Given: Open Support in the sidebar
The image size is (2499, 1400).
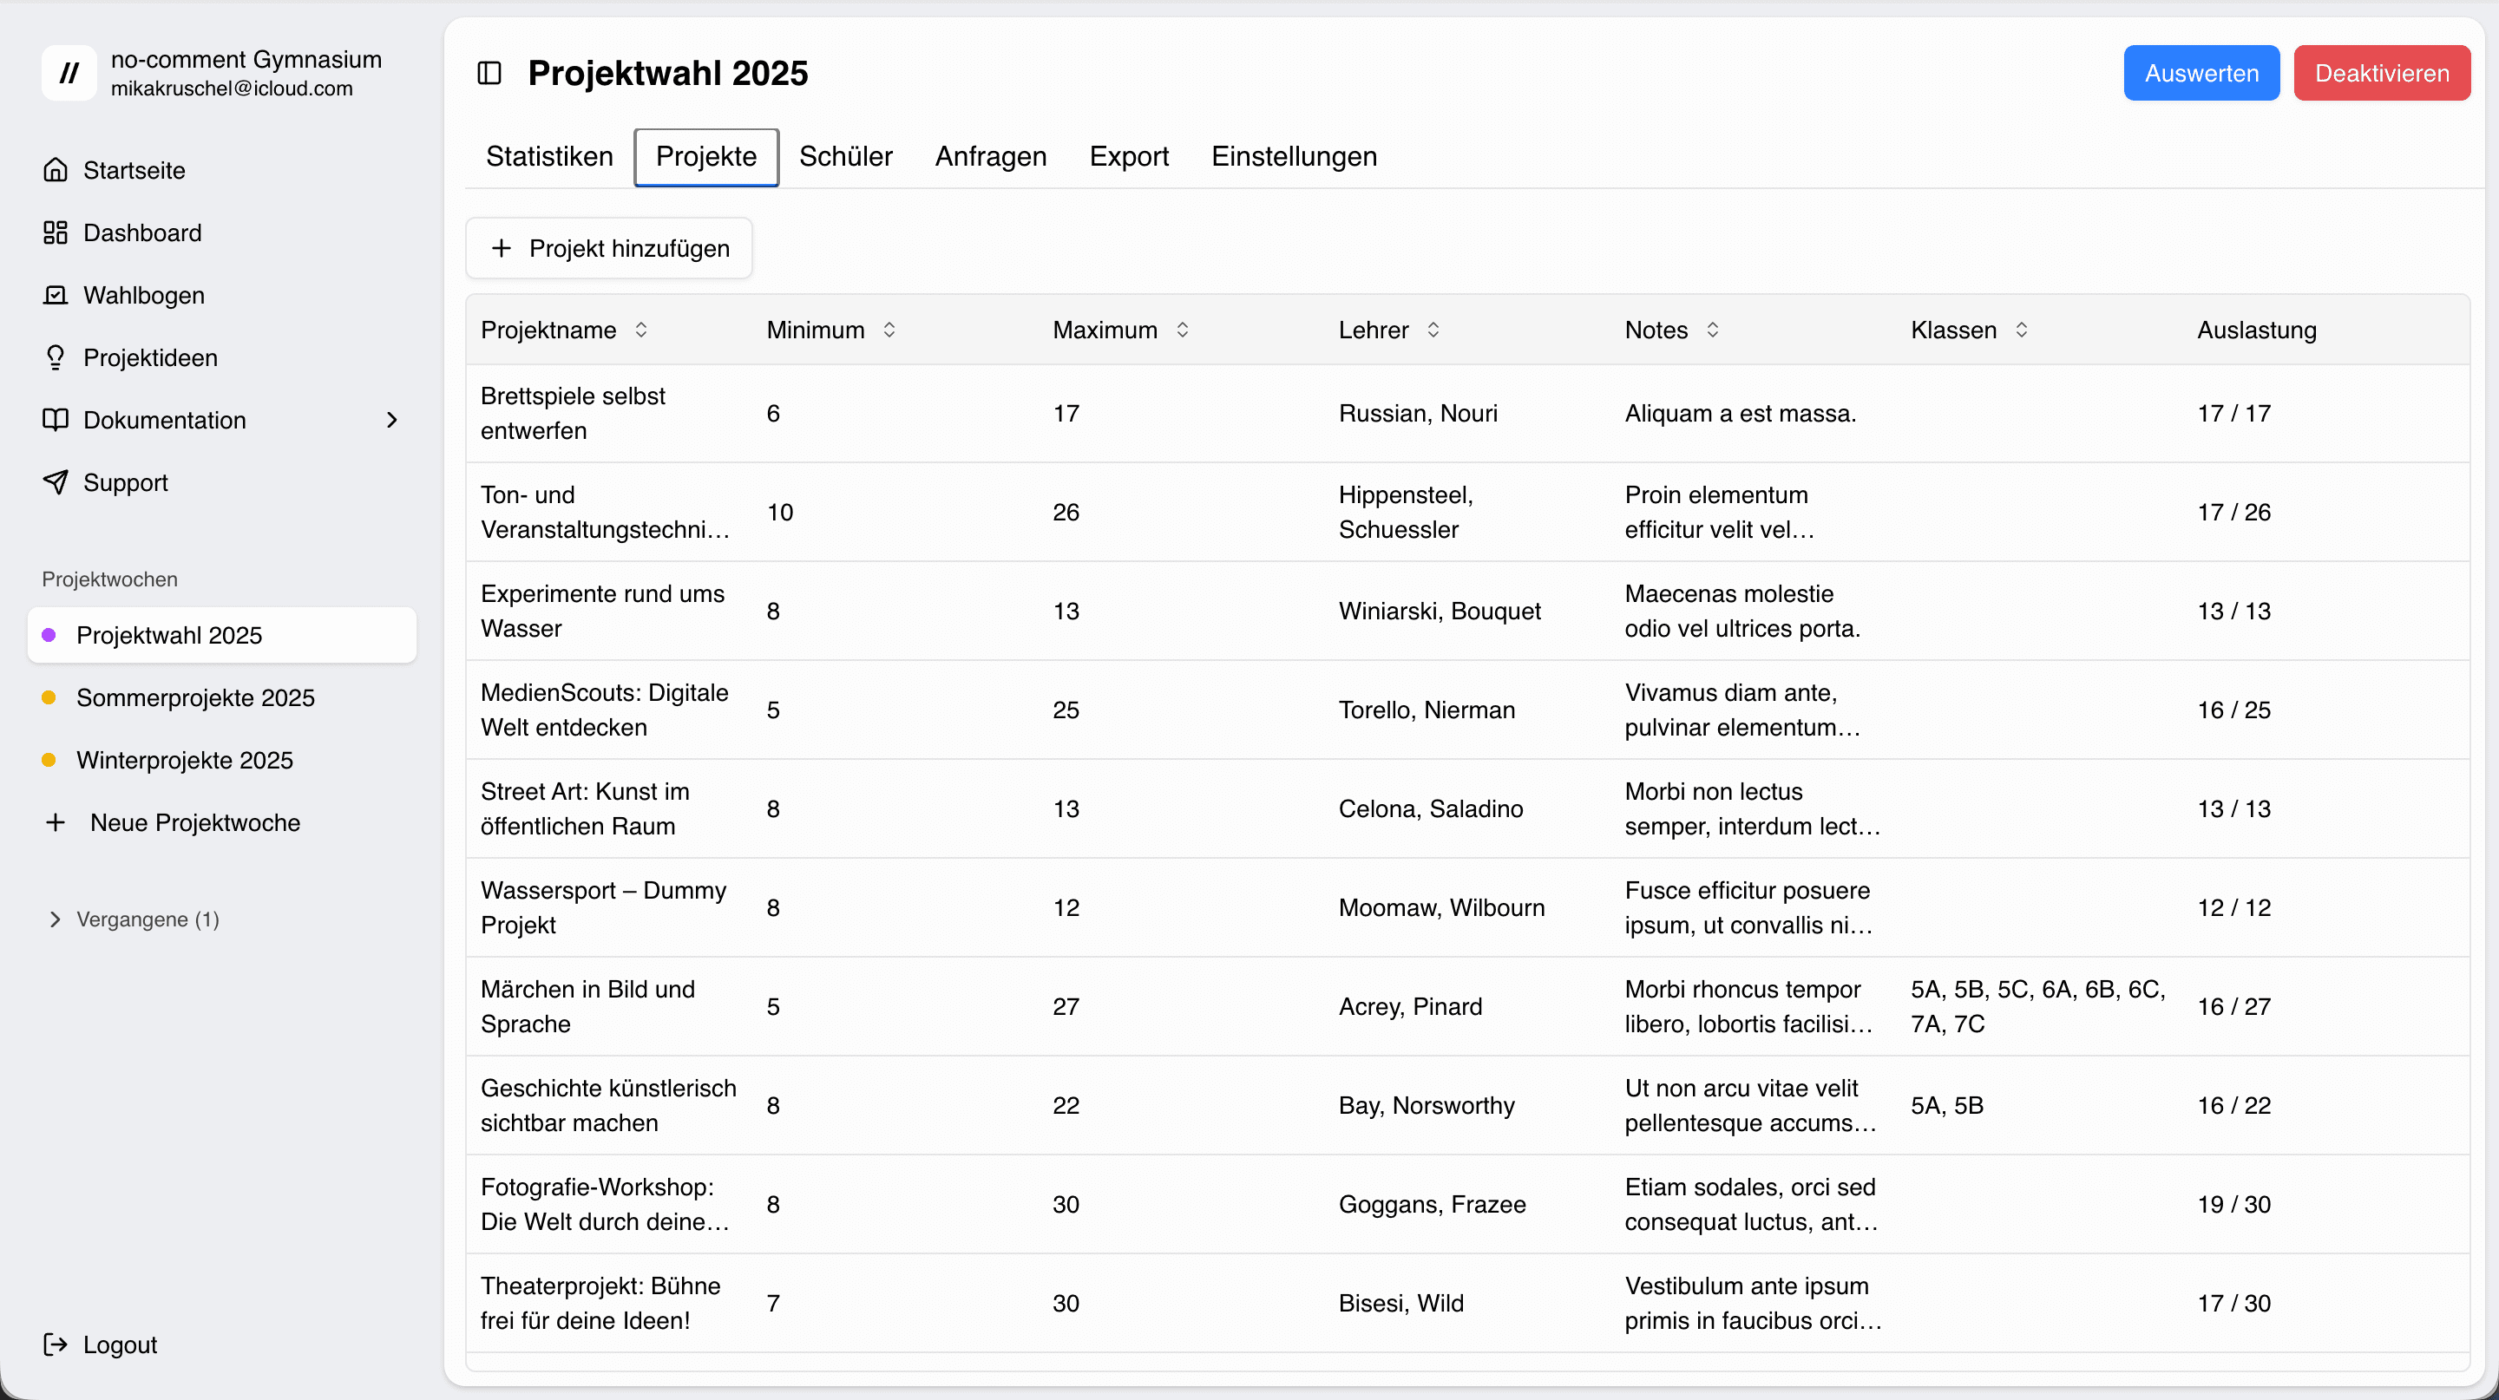Looking at the screenshot, I should (x=222, y=482).
